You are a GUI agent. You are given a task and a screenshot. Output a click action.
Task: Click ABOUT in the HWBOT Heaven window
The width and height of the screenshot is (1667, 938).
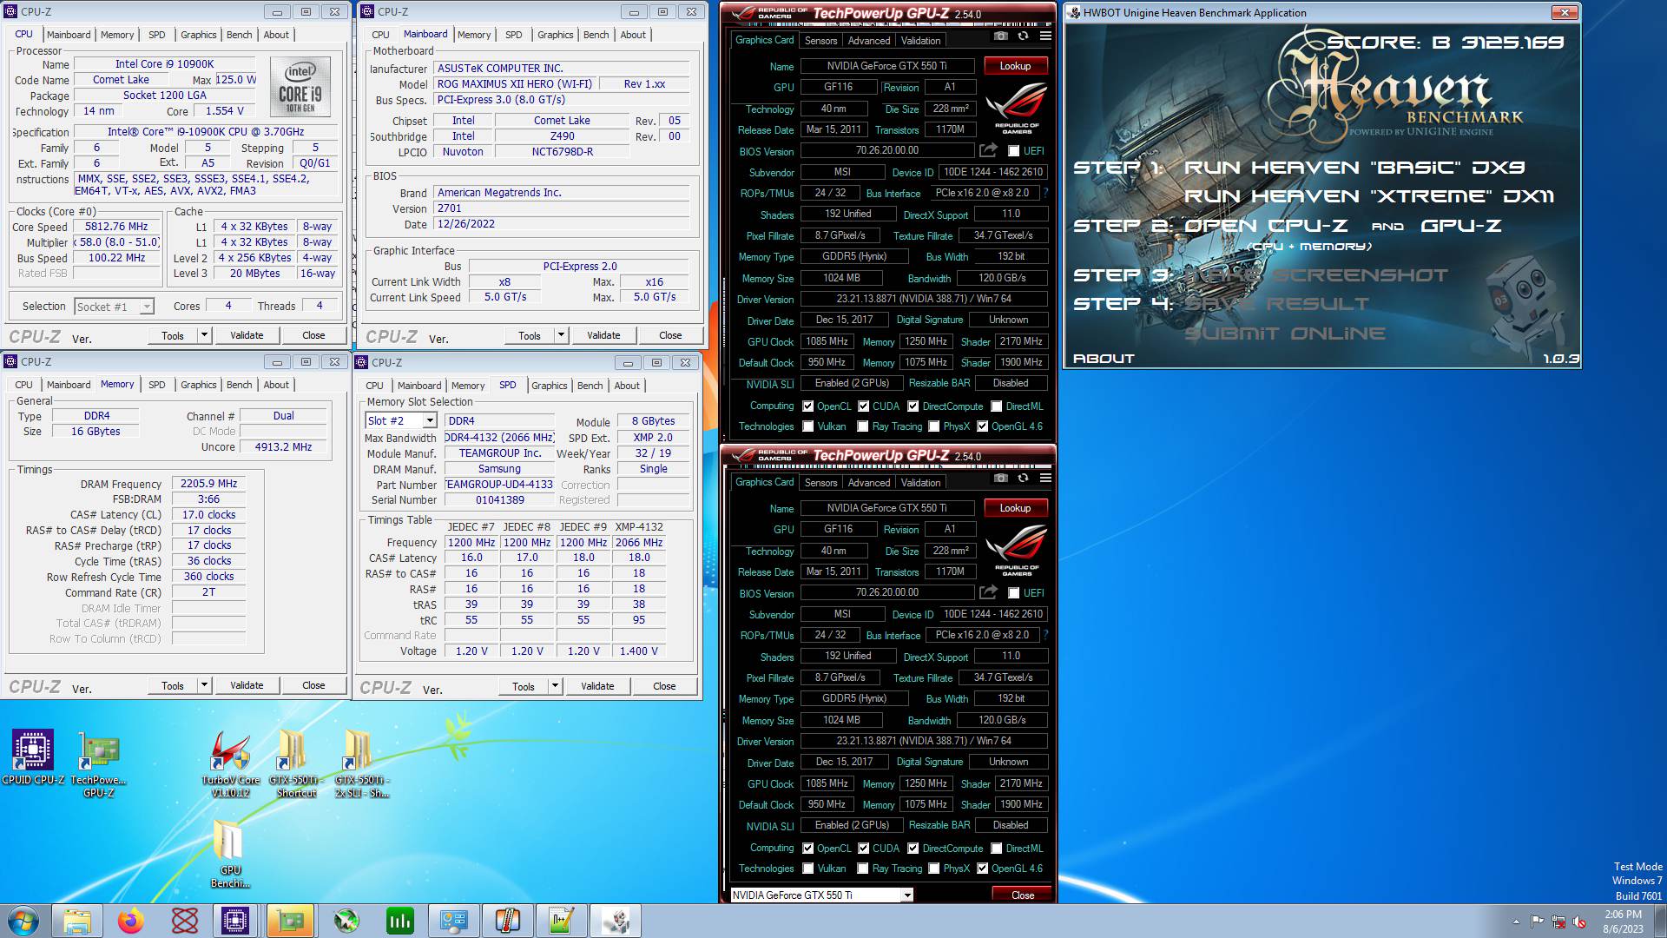click(x=1104, y=358)
